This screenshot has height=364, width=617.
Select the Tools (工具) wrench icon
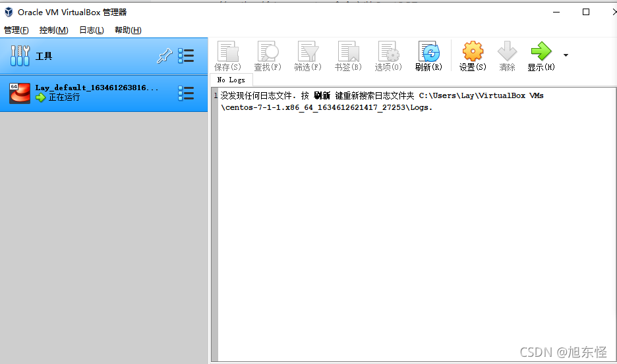point(20,55)
